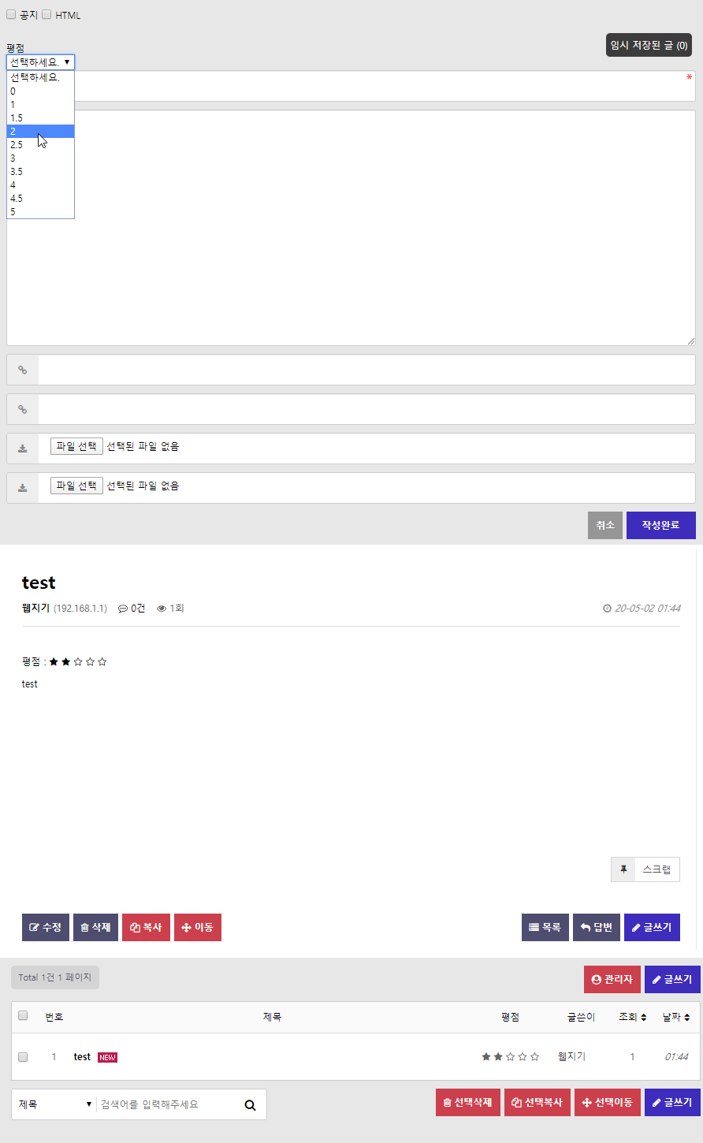The height and width of the screenshot is (1143, 703).
Task: Click the red 관리자 button
Action: 612,979
